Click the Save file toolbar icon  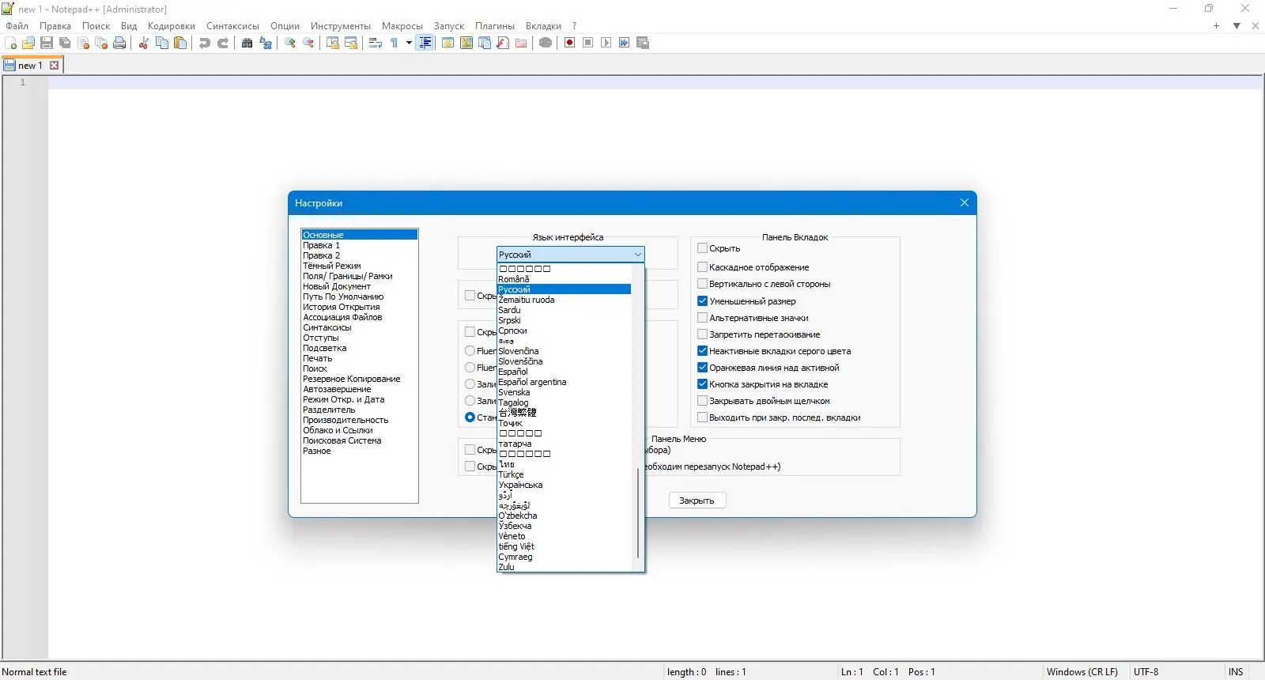click(x=47, y=43)
